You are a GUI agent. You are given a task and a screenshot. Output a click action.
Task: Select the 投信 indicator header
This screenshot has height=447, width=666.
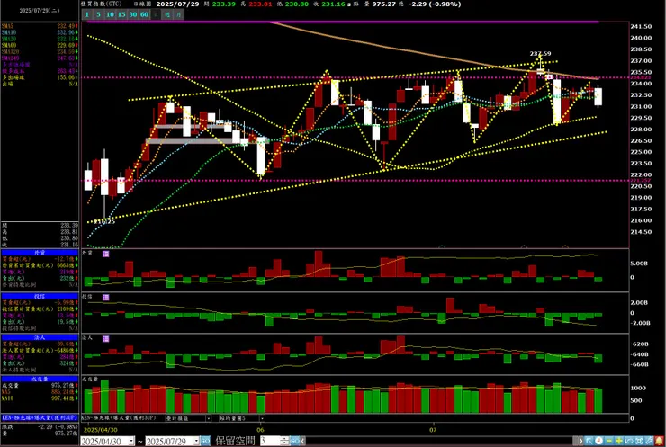click(x=40, y=296)
